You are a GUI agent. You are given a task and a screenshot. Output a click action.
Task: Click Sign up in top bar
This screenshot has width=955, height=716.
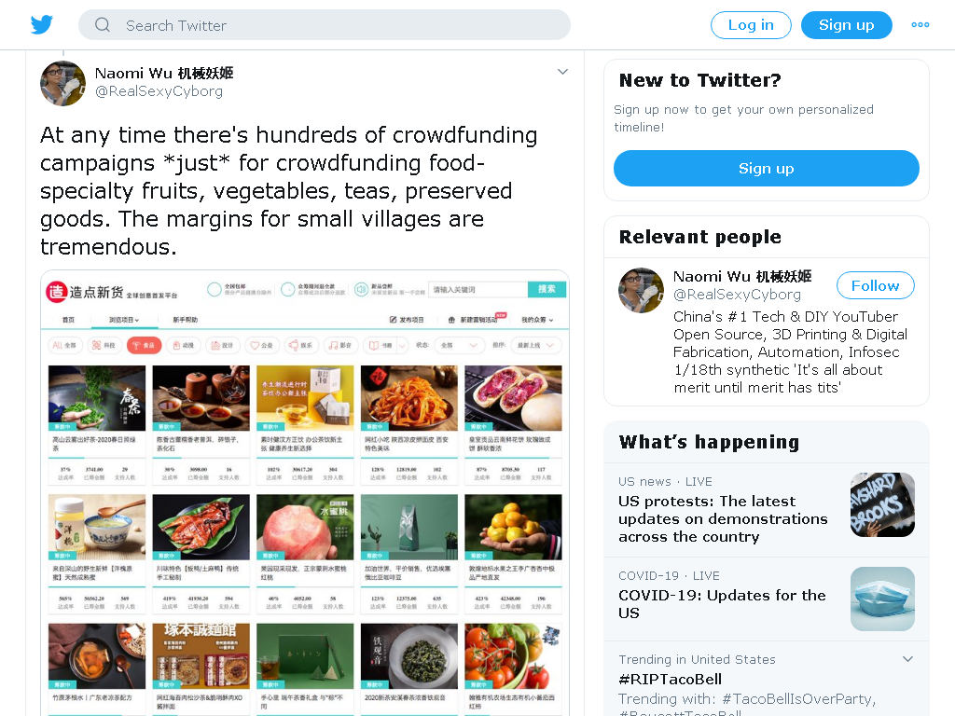pos(846,25)
